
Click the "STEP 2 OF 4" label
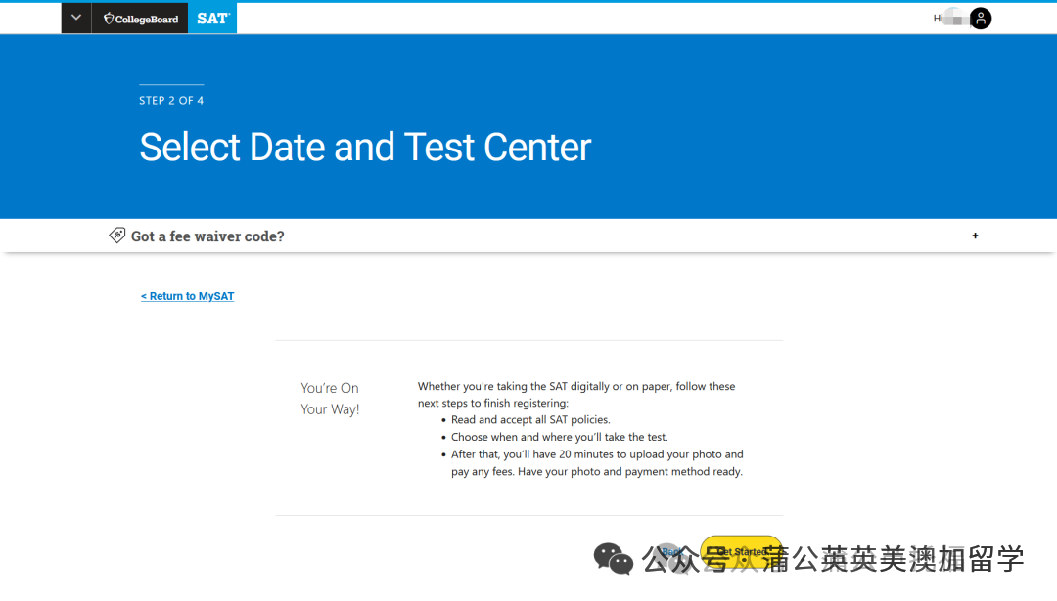pyautogui.click(x=171, y=101)
